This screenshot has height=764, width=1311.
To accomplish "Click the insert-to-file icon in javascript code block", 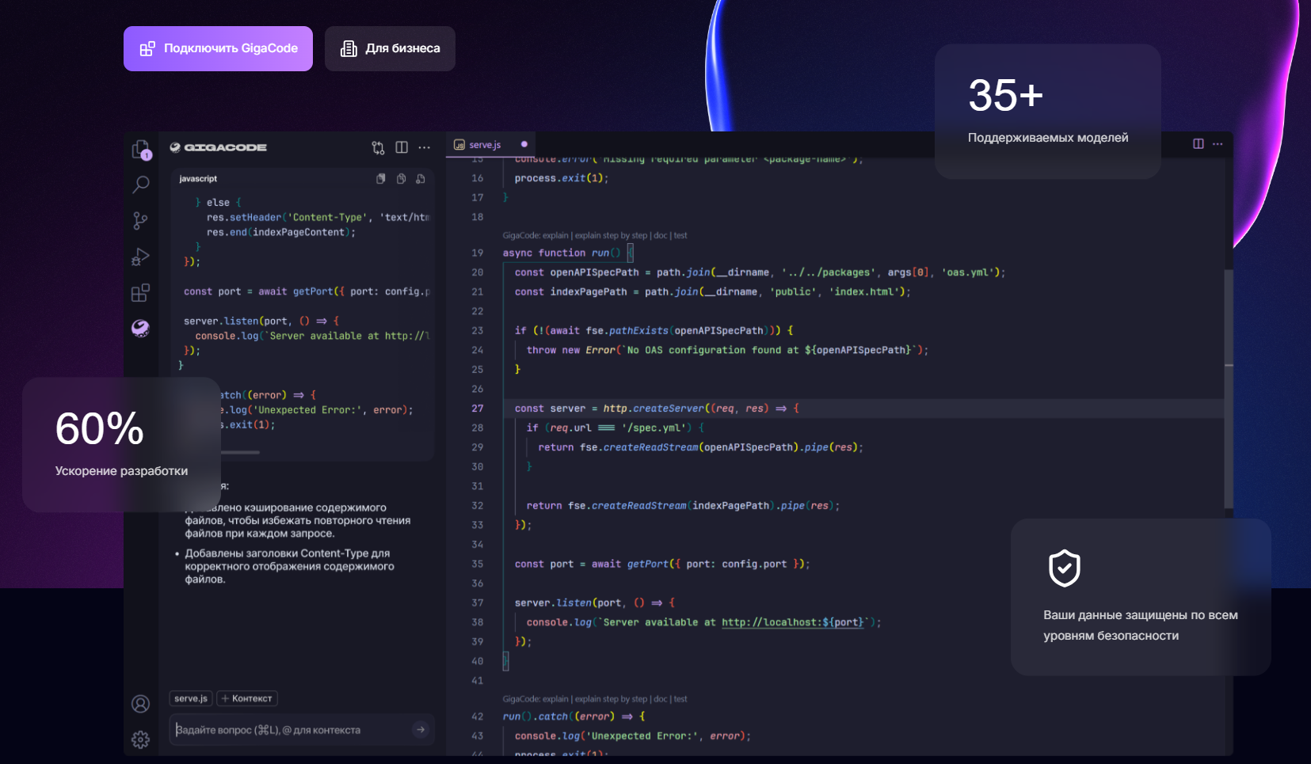I will [421, 179].
